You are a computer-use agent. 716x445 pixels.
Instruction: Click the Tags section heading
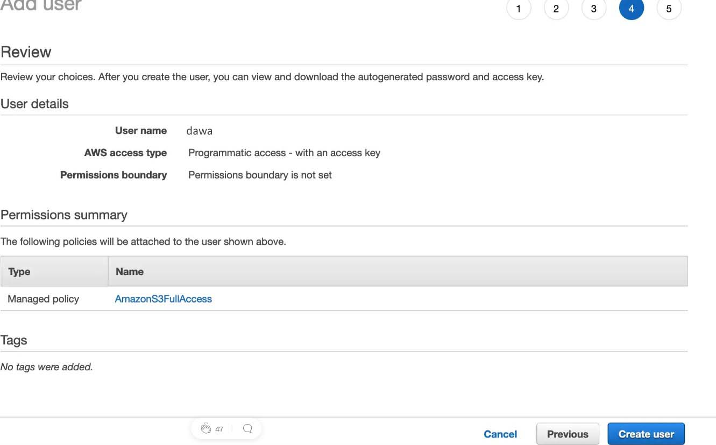[x=14, y=341]
